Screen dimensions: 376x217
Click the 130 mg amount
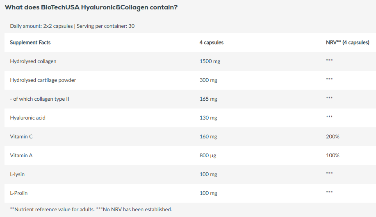click(x=208, y=118)
